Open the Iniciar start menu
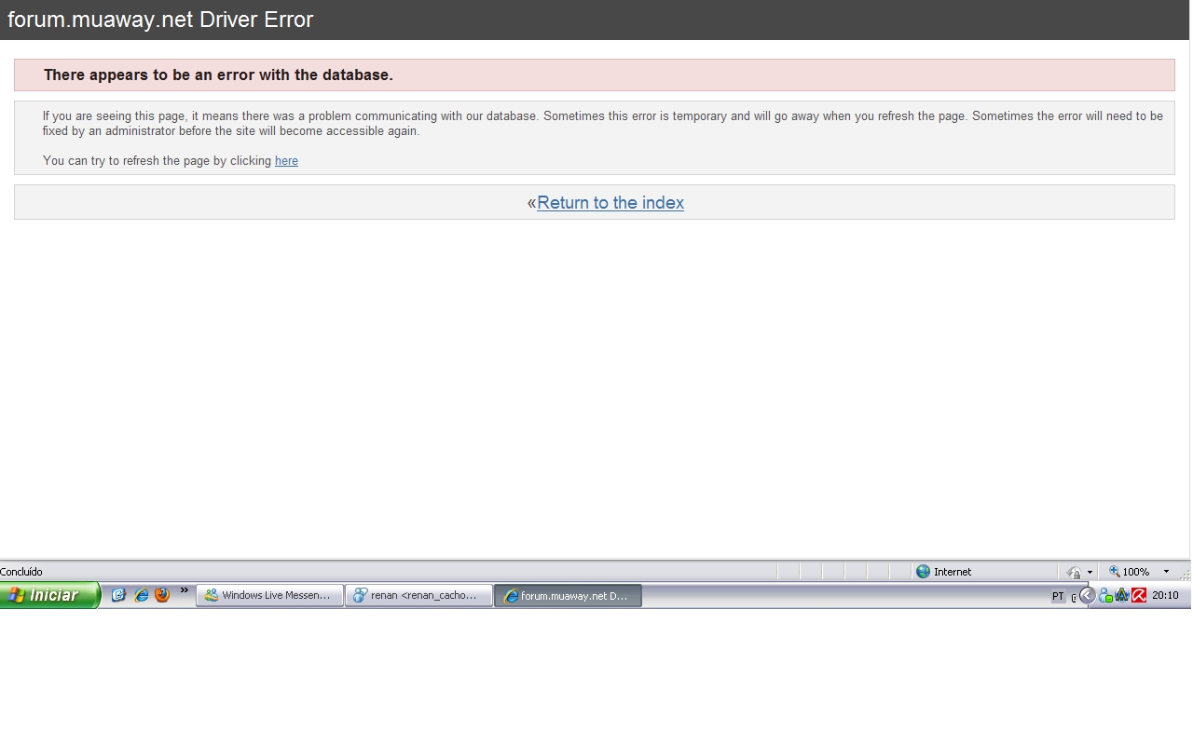1193x745 pixels. [48, 595]
